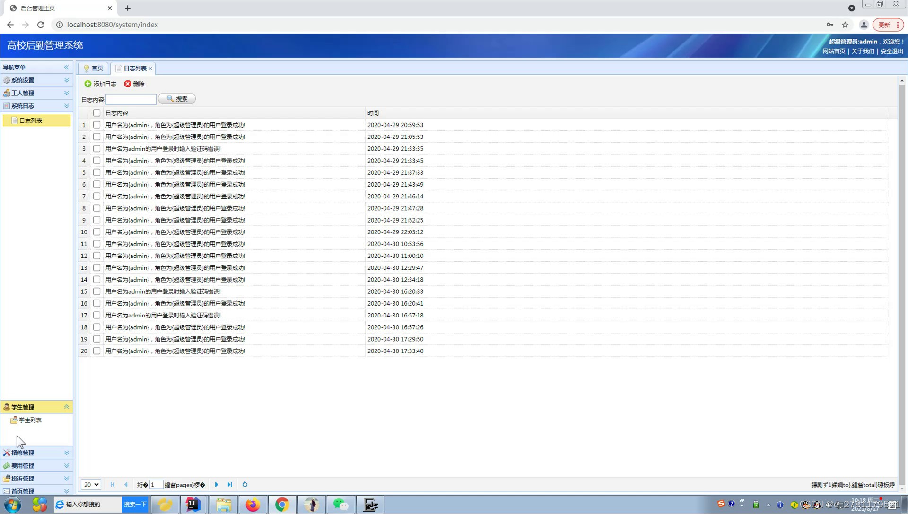Switch to 日志列表 tab
This screenshot has width=908, height=514.
click(x=134, y=69)
